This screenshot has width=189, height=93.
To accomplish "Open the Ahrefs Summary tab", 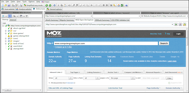I will (x=52, y=20).
